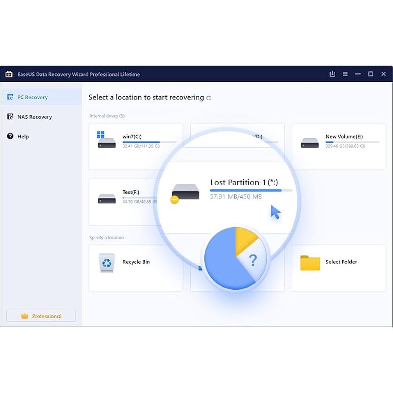Click the New Volume(E:) drive icon

(x=310, y=143)
